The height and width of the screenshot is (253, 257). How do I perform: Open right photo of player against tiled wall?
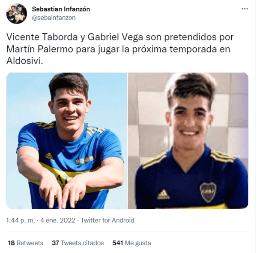pyautogui.click(x=188, y=141)
